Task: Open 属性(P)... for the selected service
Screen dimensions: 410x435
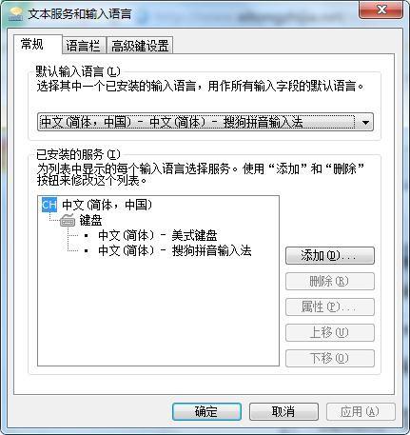Action: [330, 306]
